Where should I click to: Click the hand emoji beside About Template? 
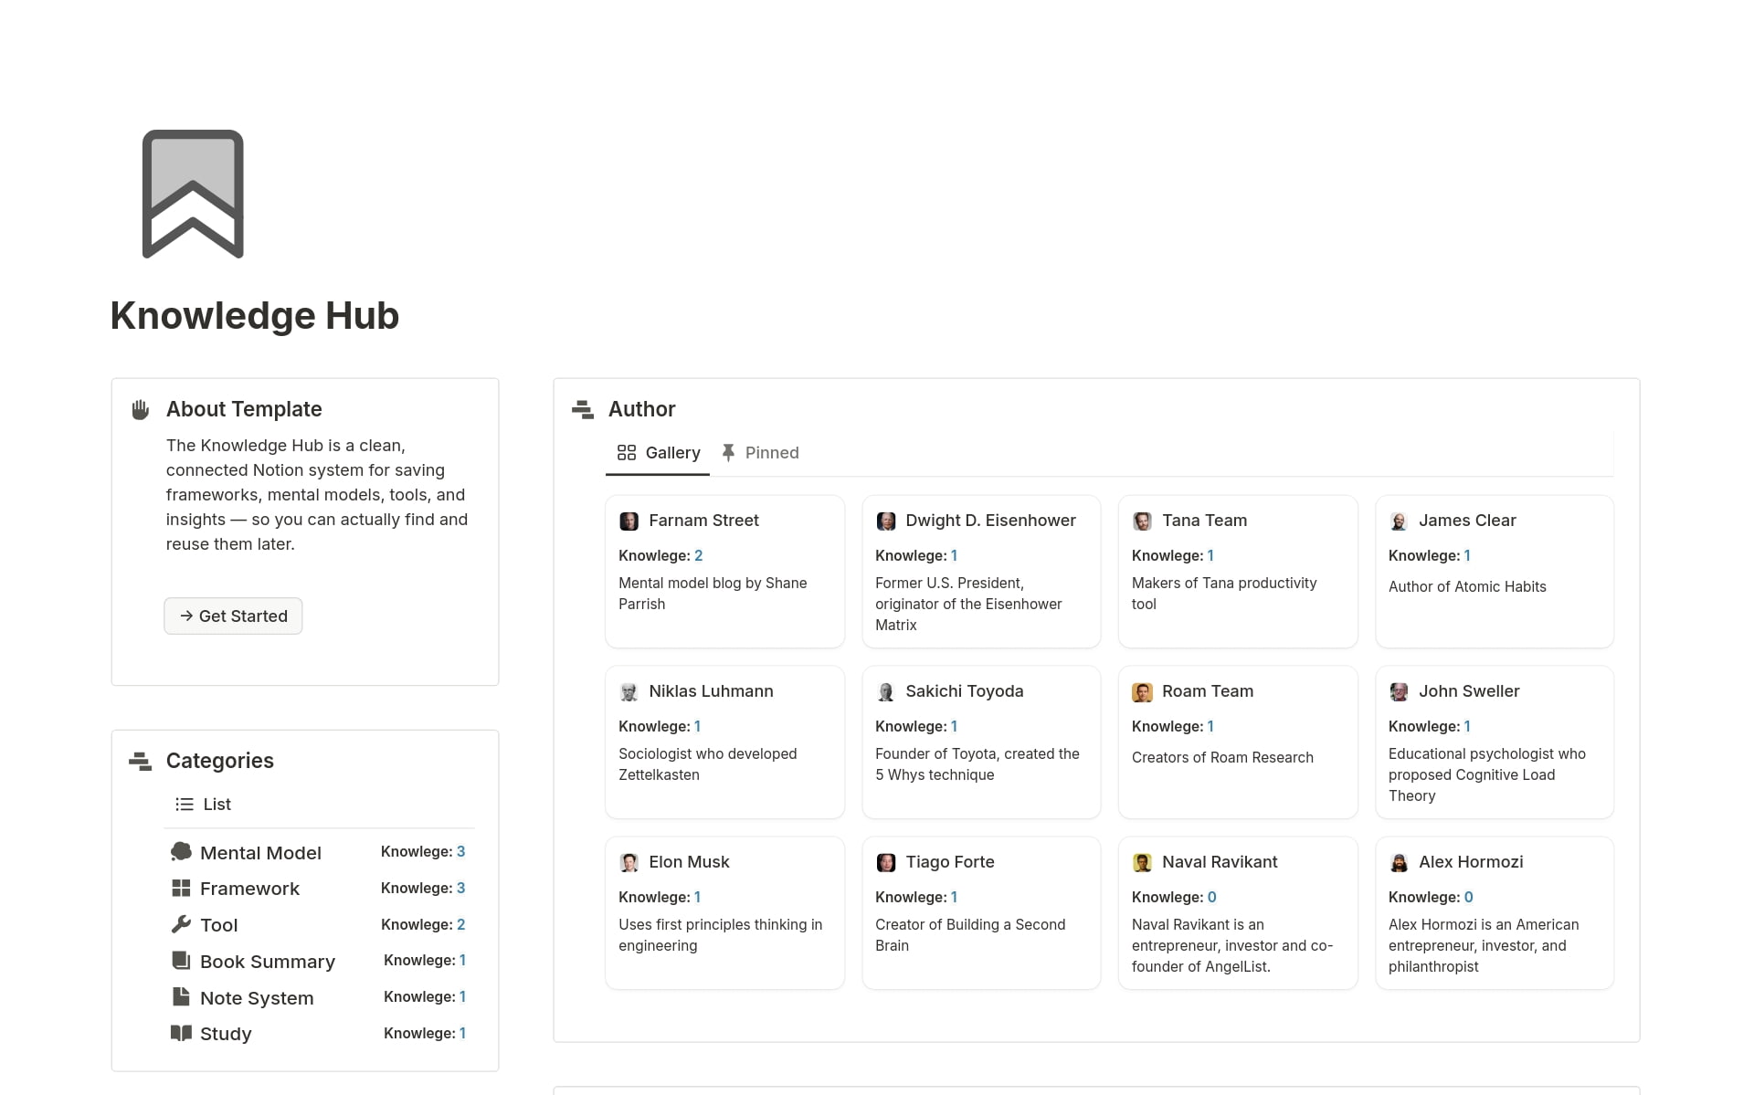point(140,409)
